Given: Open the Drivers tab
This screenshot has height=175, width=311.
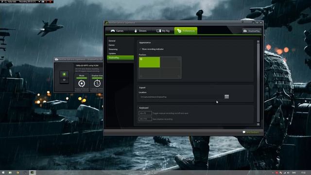Looking at the screenshot, I should (140, 31).
